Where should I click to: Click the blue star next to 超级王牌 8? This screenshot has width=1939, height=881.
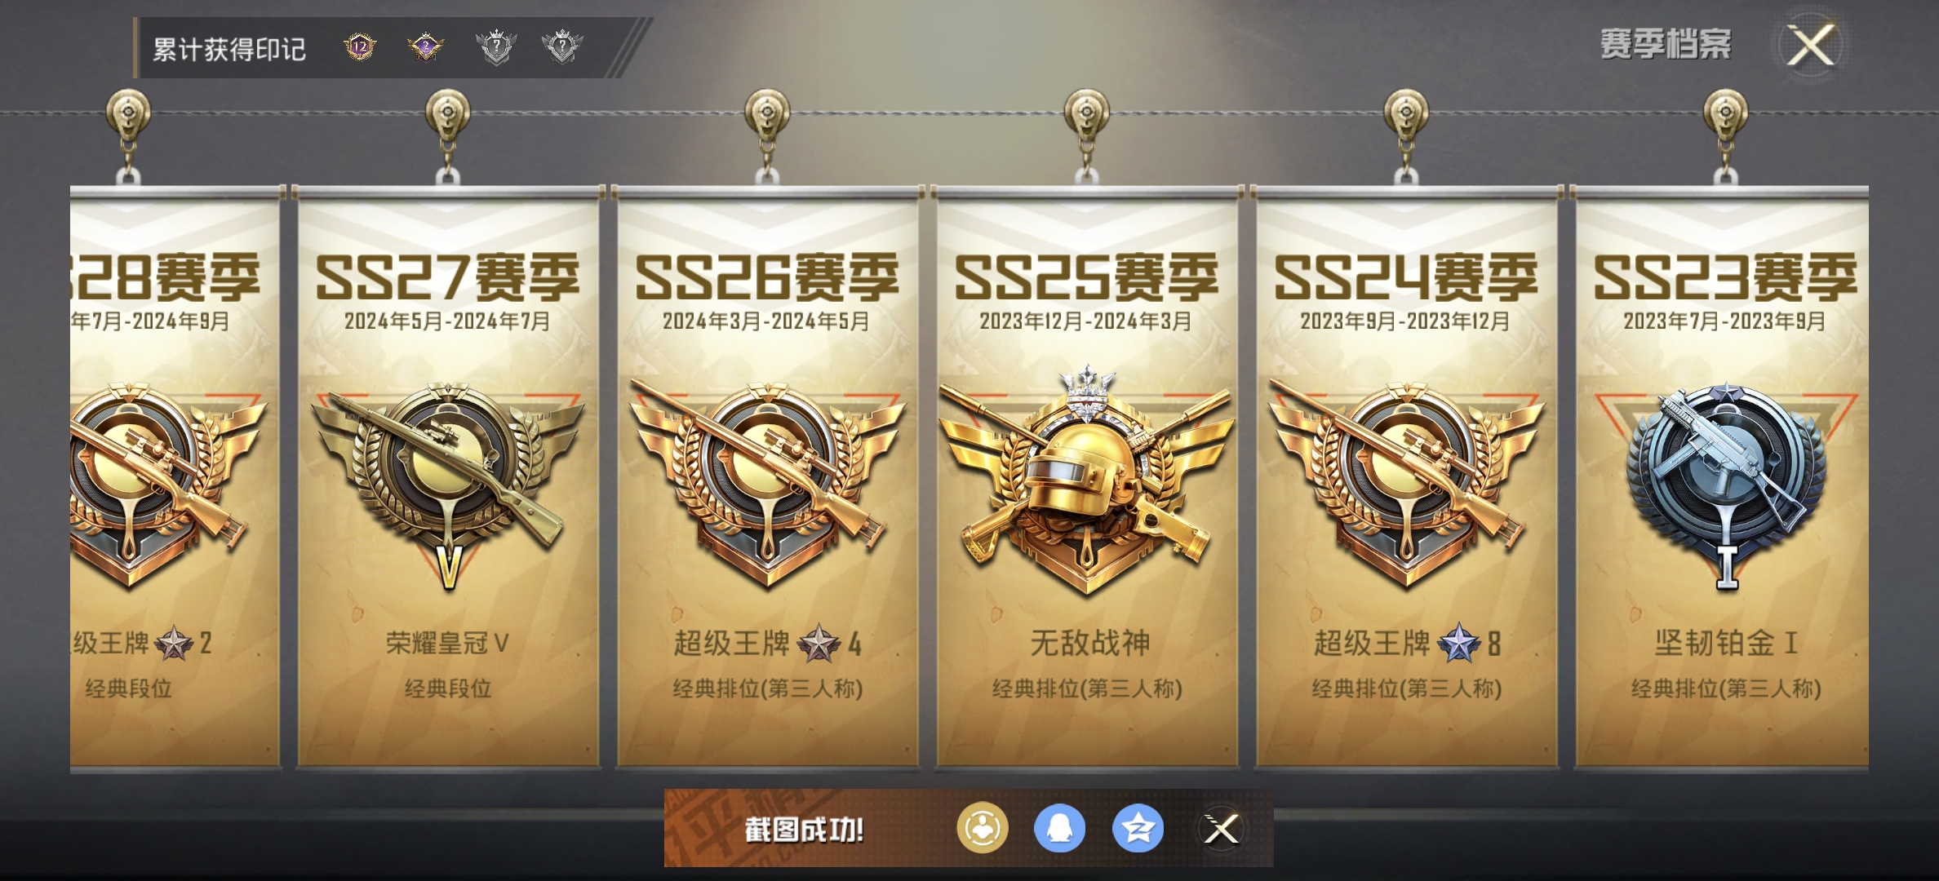1458,644
